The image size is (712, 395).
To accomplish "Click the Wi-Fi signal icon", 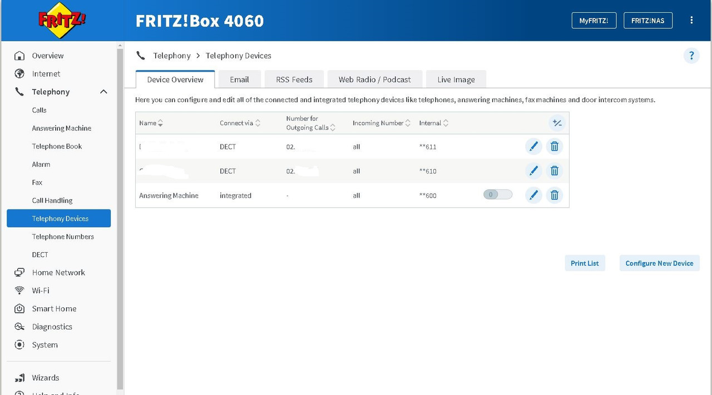I will pos(19,291).
